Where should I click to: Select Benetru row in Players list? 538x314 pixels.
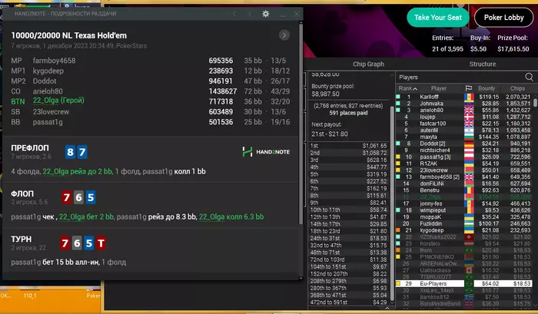coord(463,190)
